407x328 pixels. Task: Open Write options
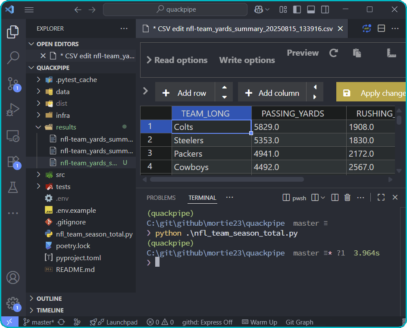(247, 60)
